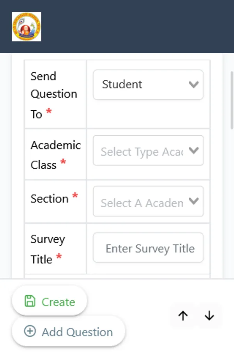234x352 pixels.
Task: Click the up arrow button
Action: [x=183, y=316]
